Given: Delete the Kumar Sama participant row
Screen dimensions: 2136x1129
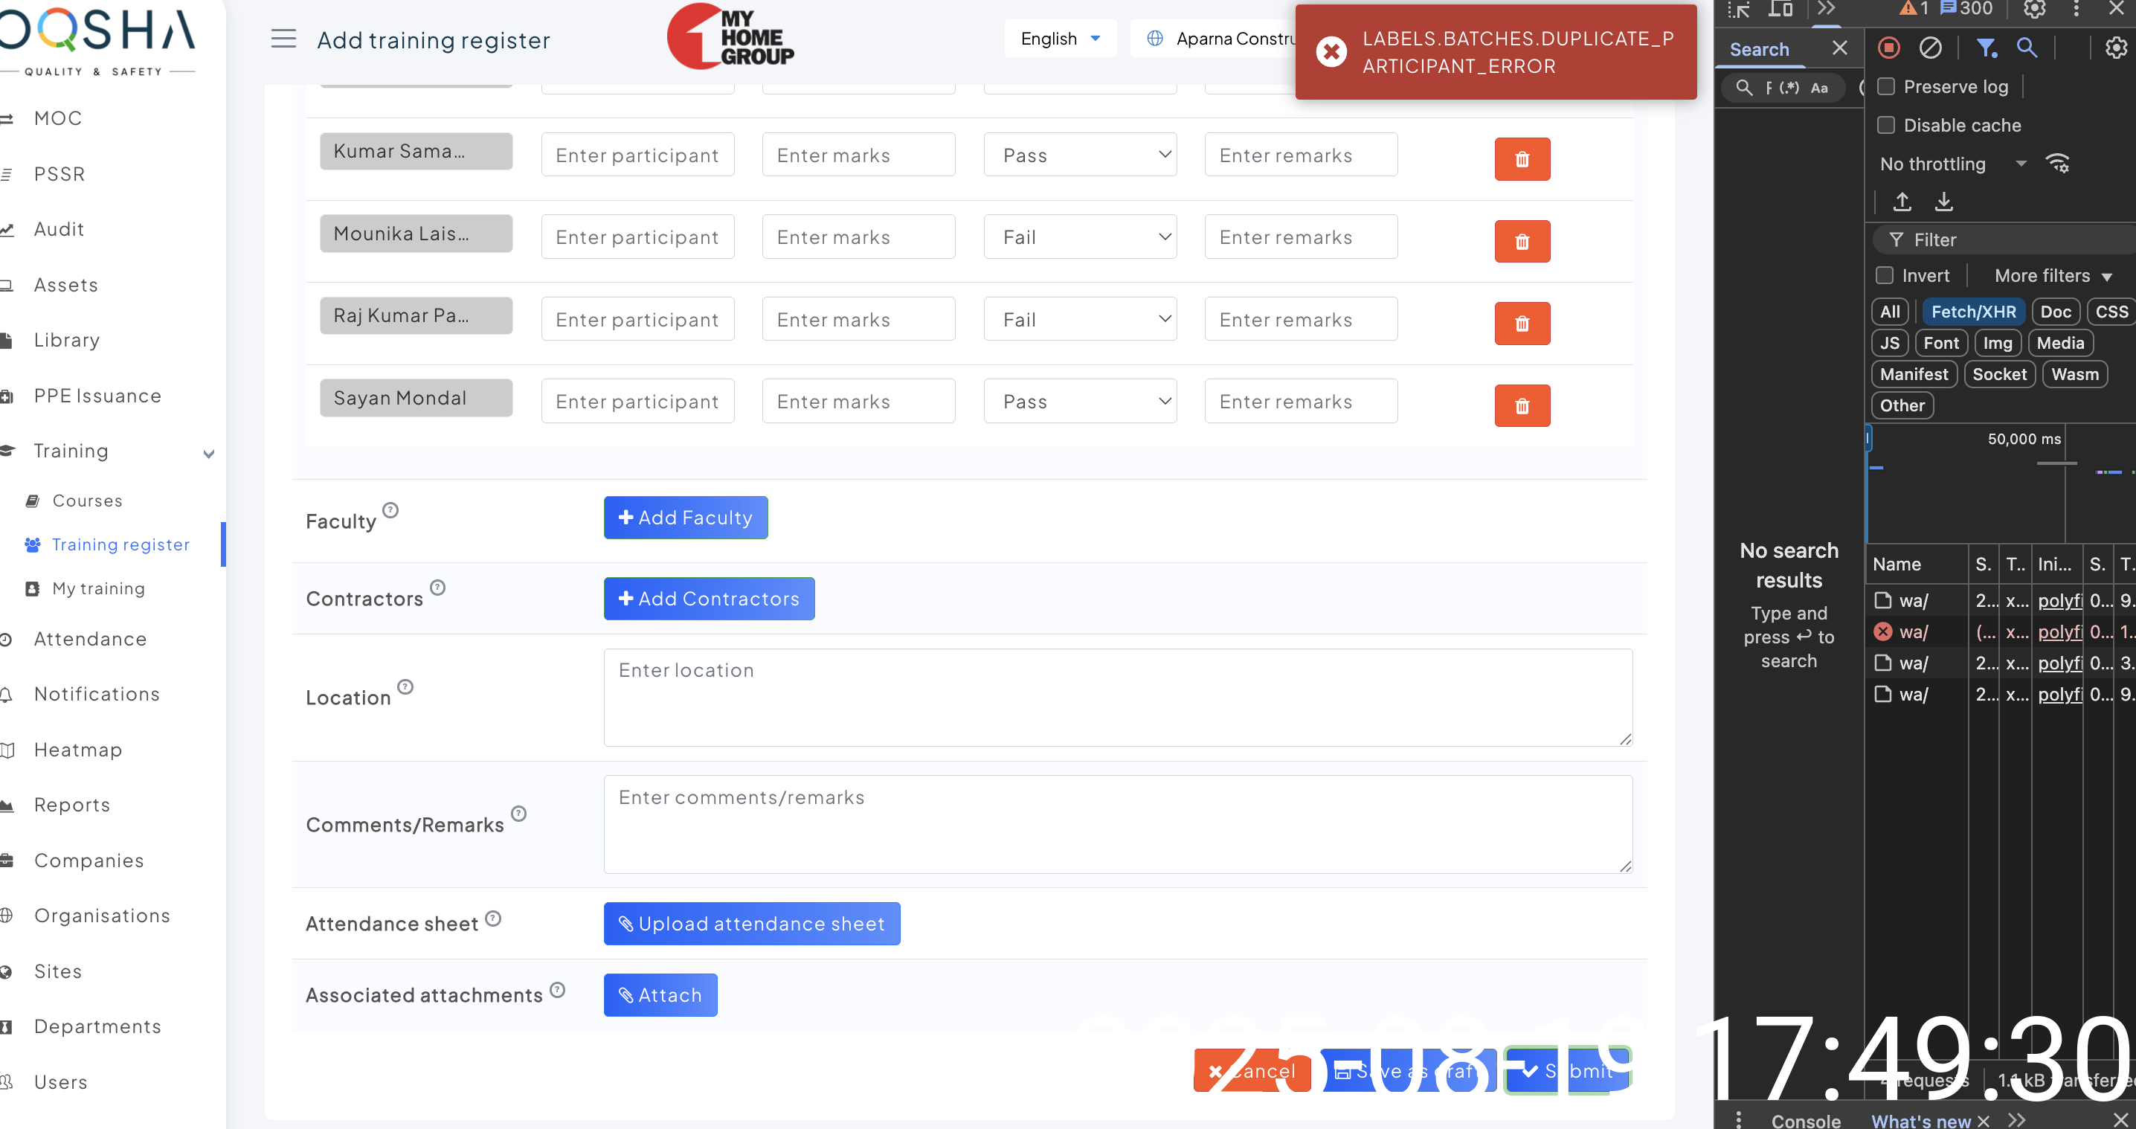Looking at the screenshot, I should [1522, 159].
